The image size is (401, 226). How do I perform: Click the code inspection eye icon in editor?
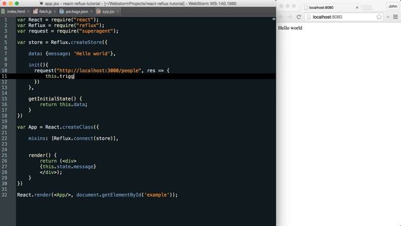click(x=274, y=19)
